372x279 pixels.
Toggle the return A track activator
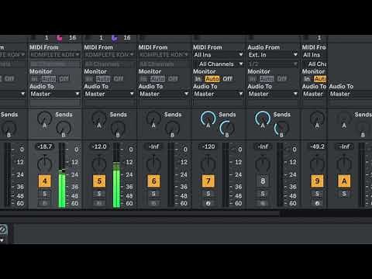(x=344, y=181)
